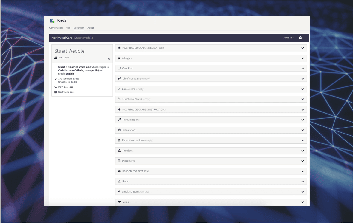Viewport: 353px width, 223px height.
Task: Click the Results flask icon
Action: coord(119,181)
